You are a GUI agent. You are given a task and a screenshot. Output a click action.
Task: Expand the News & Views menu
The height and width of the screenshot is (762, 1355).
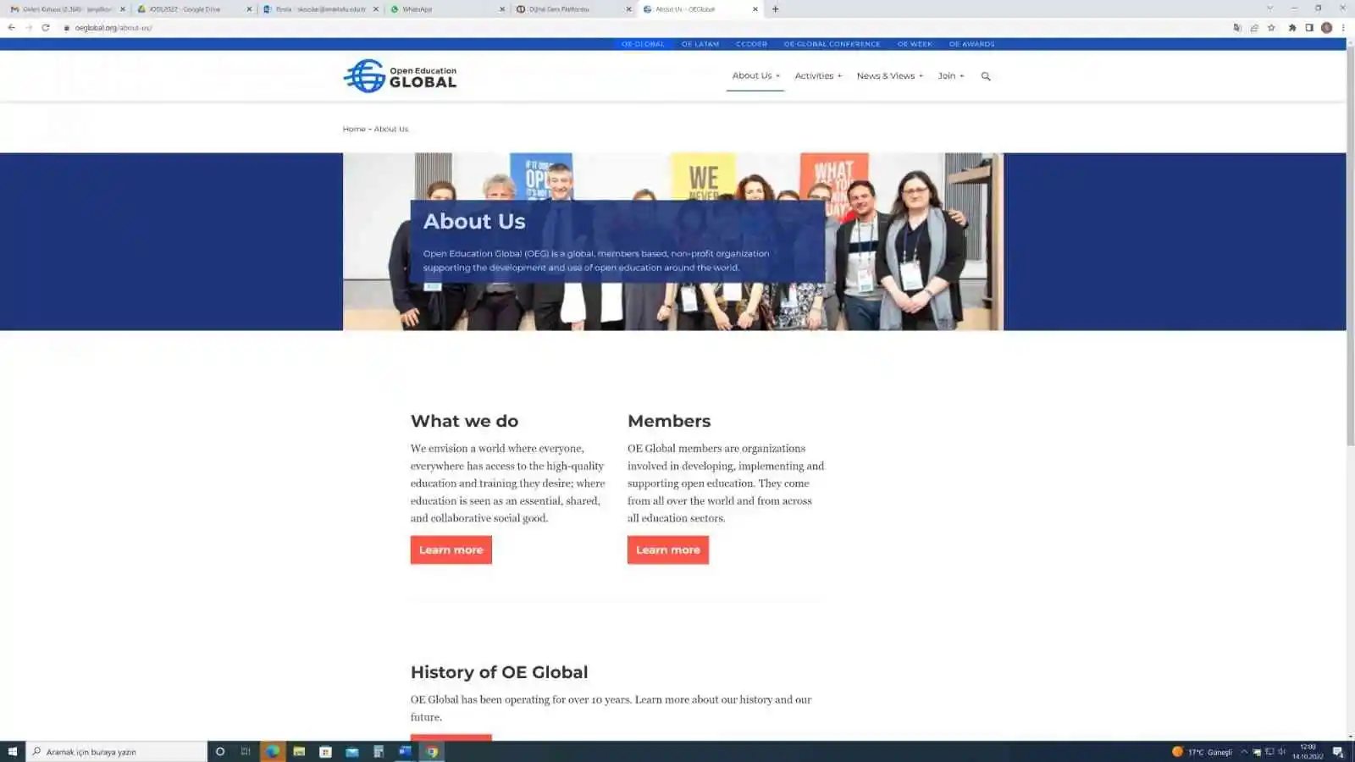click(890, 76)
